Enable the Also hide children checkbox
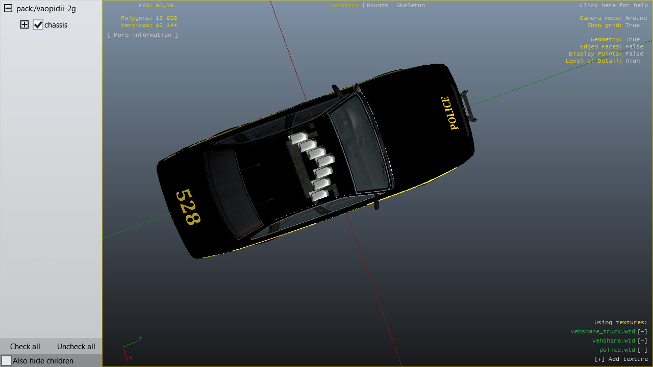Image resolution: width=653 pixels, height=367 pixels. [7, 361]
